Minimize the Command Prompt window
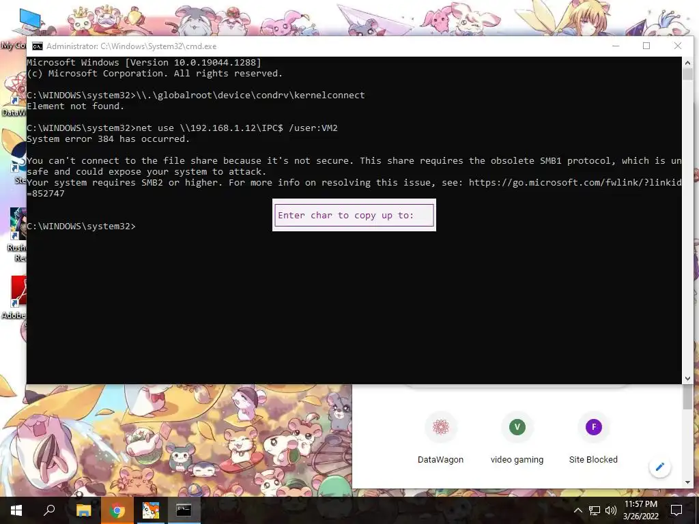This screenshot has width=699, height=524. 616,46
